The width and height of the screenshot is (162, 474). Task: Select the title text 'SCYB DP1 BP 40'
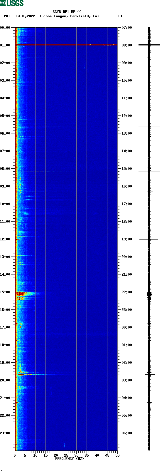67,12
